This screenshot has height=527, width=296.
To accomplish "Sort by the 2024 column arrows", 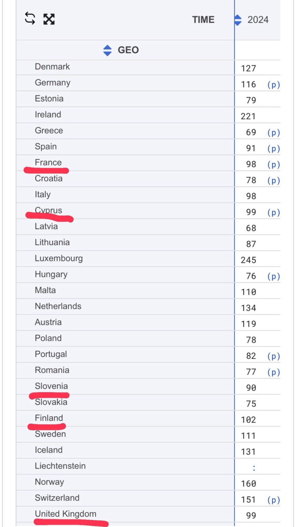I will click(x=238, y=20).
